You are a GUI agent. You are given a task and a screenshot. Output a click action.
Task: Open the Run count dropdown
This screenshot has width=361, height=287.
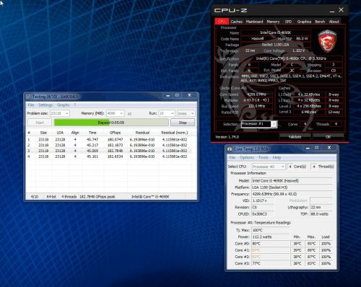(x=173, y=113)
